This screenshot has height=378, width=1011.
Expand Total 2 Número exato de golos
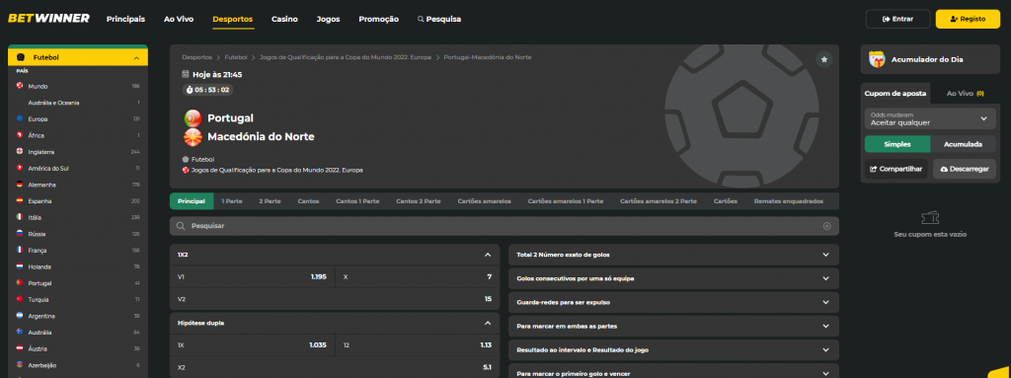pyautogui.click(x=673, y=255)
